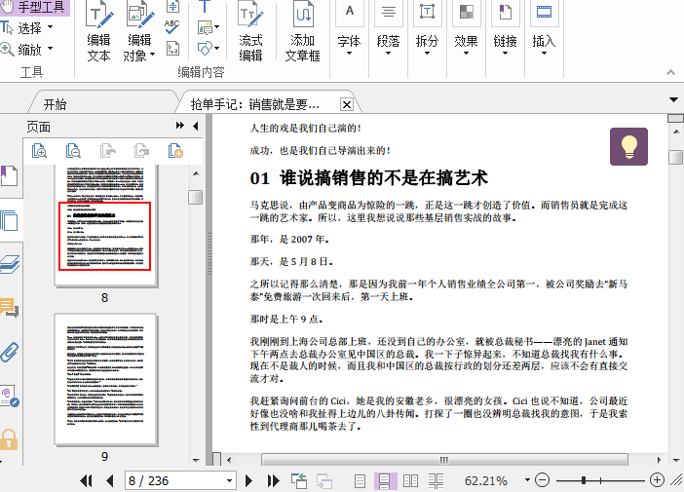Enable continuous page view mode
Image resolution: width=684 pixels, height=492 pixels.
385,480
